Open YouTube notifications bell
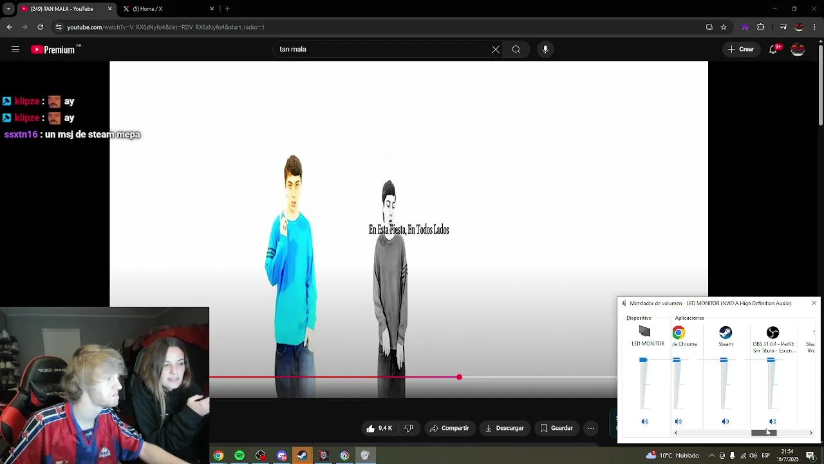824x464 pixels. tap(774, 50)
